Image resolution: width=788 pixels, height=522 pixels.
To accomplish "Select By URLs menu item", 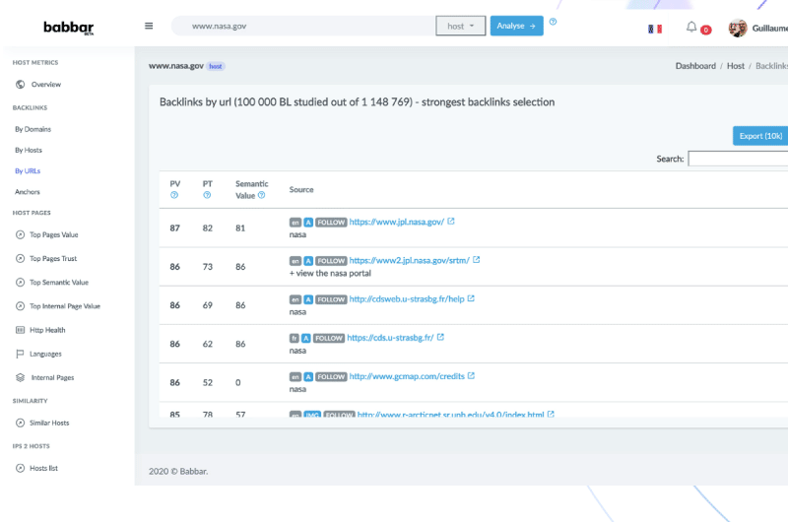I will coord(28,170).
